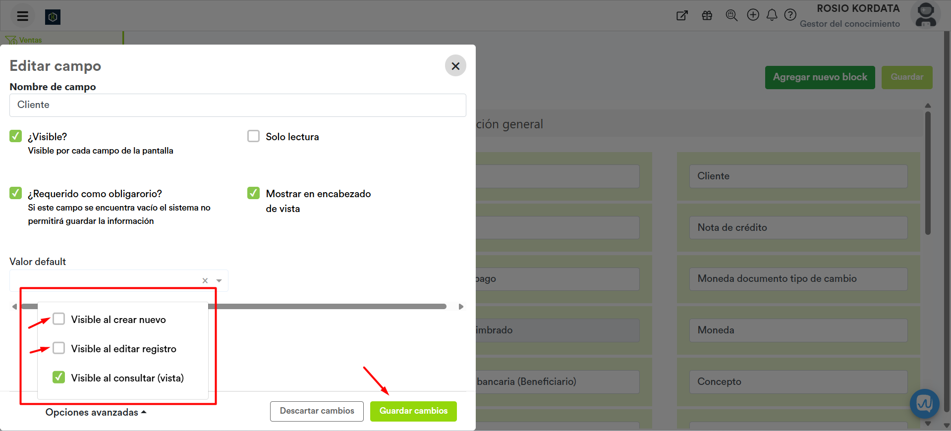The image size is (951, 431).
Task: Open the help question mark icon
Action: (790, 15)
